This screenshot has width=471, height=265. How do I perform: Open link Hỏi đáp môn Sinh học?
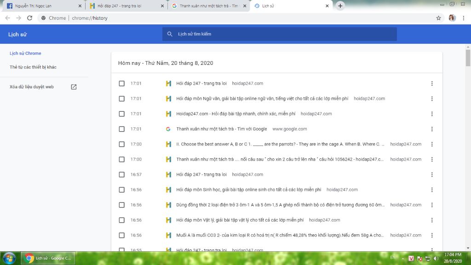(x=249, y=190)
